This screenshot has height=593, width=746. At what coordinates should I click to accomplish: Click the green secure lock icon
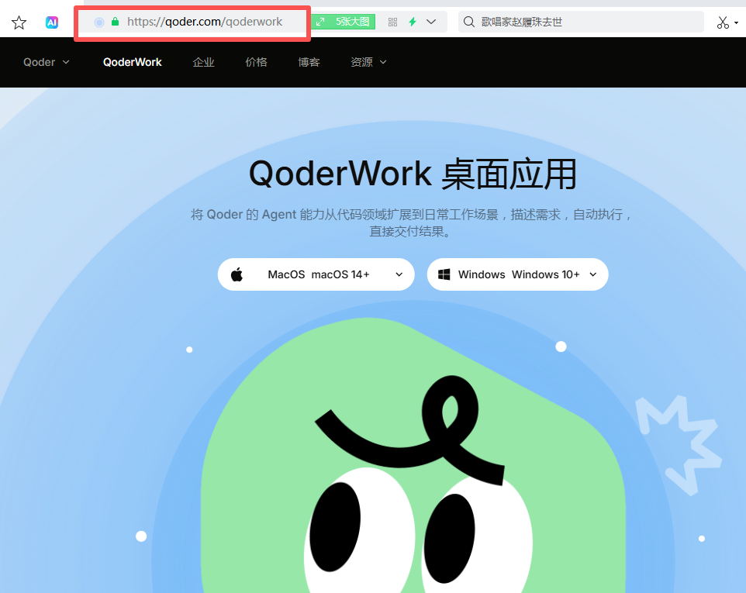(115, 22)
